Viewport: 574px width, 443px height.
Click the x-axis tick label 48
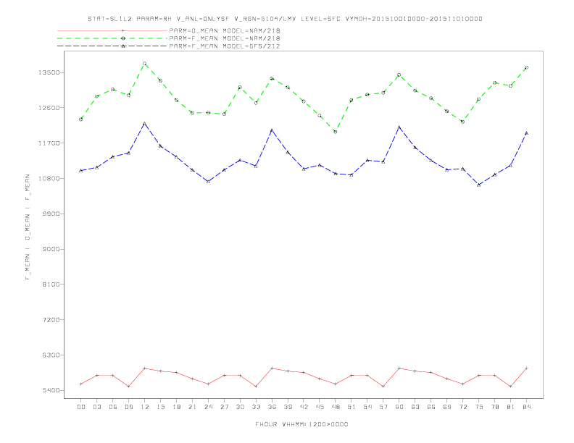(x=336, y=407)
